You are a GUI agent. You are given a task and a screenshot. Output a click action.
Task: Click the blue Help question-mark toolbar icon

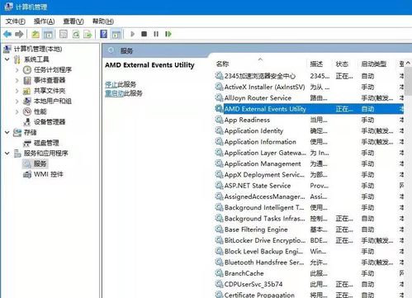tap(104, 34)
